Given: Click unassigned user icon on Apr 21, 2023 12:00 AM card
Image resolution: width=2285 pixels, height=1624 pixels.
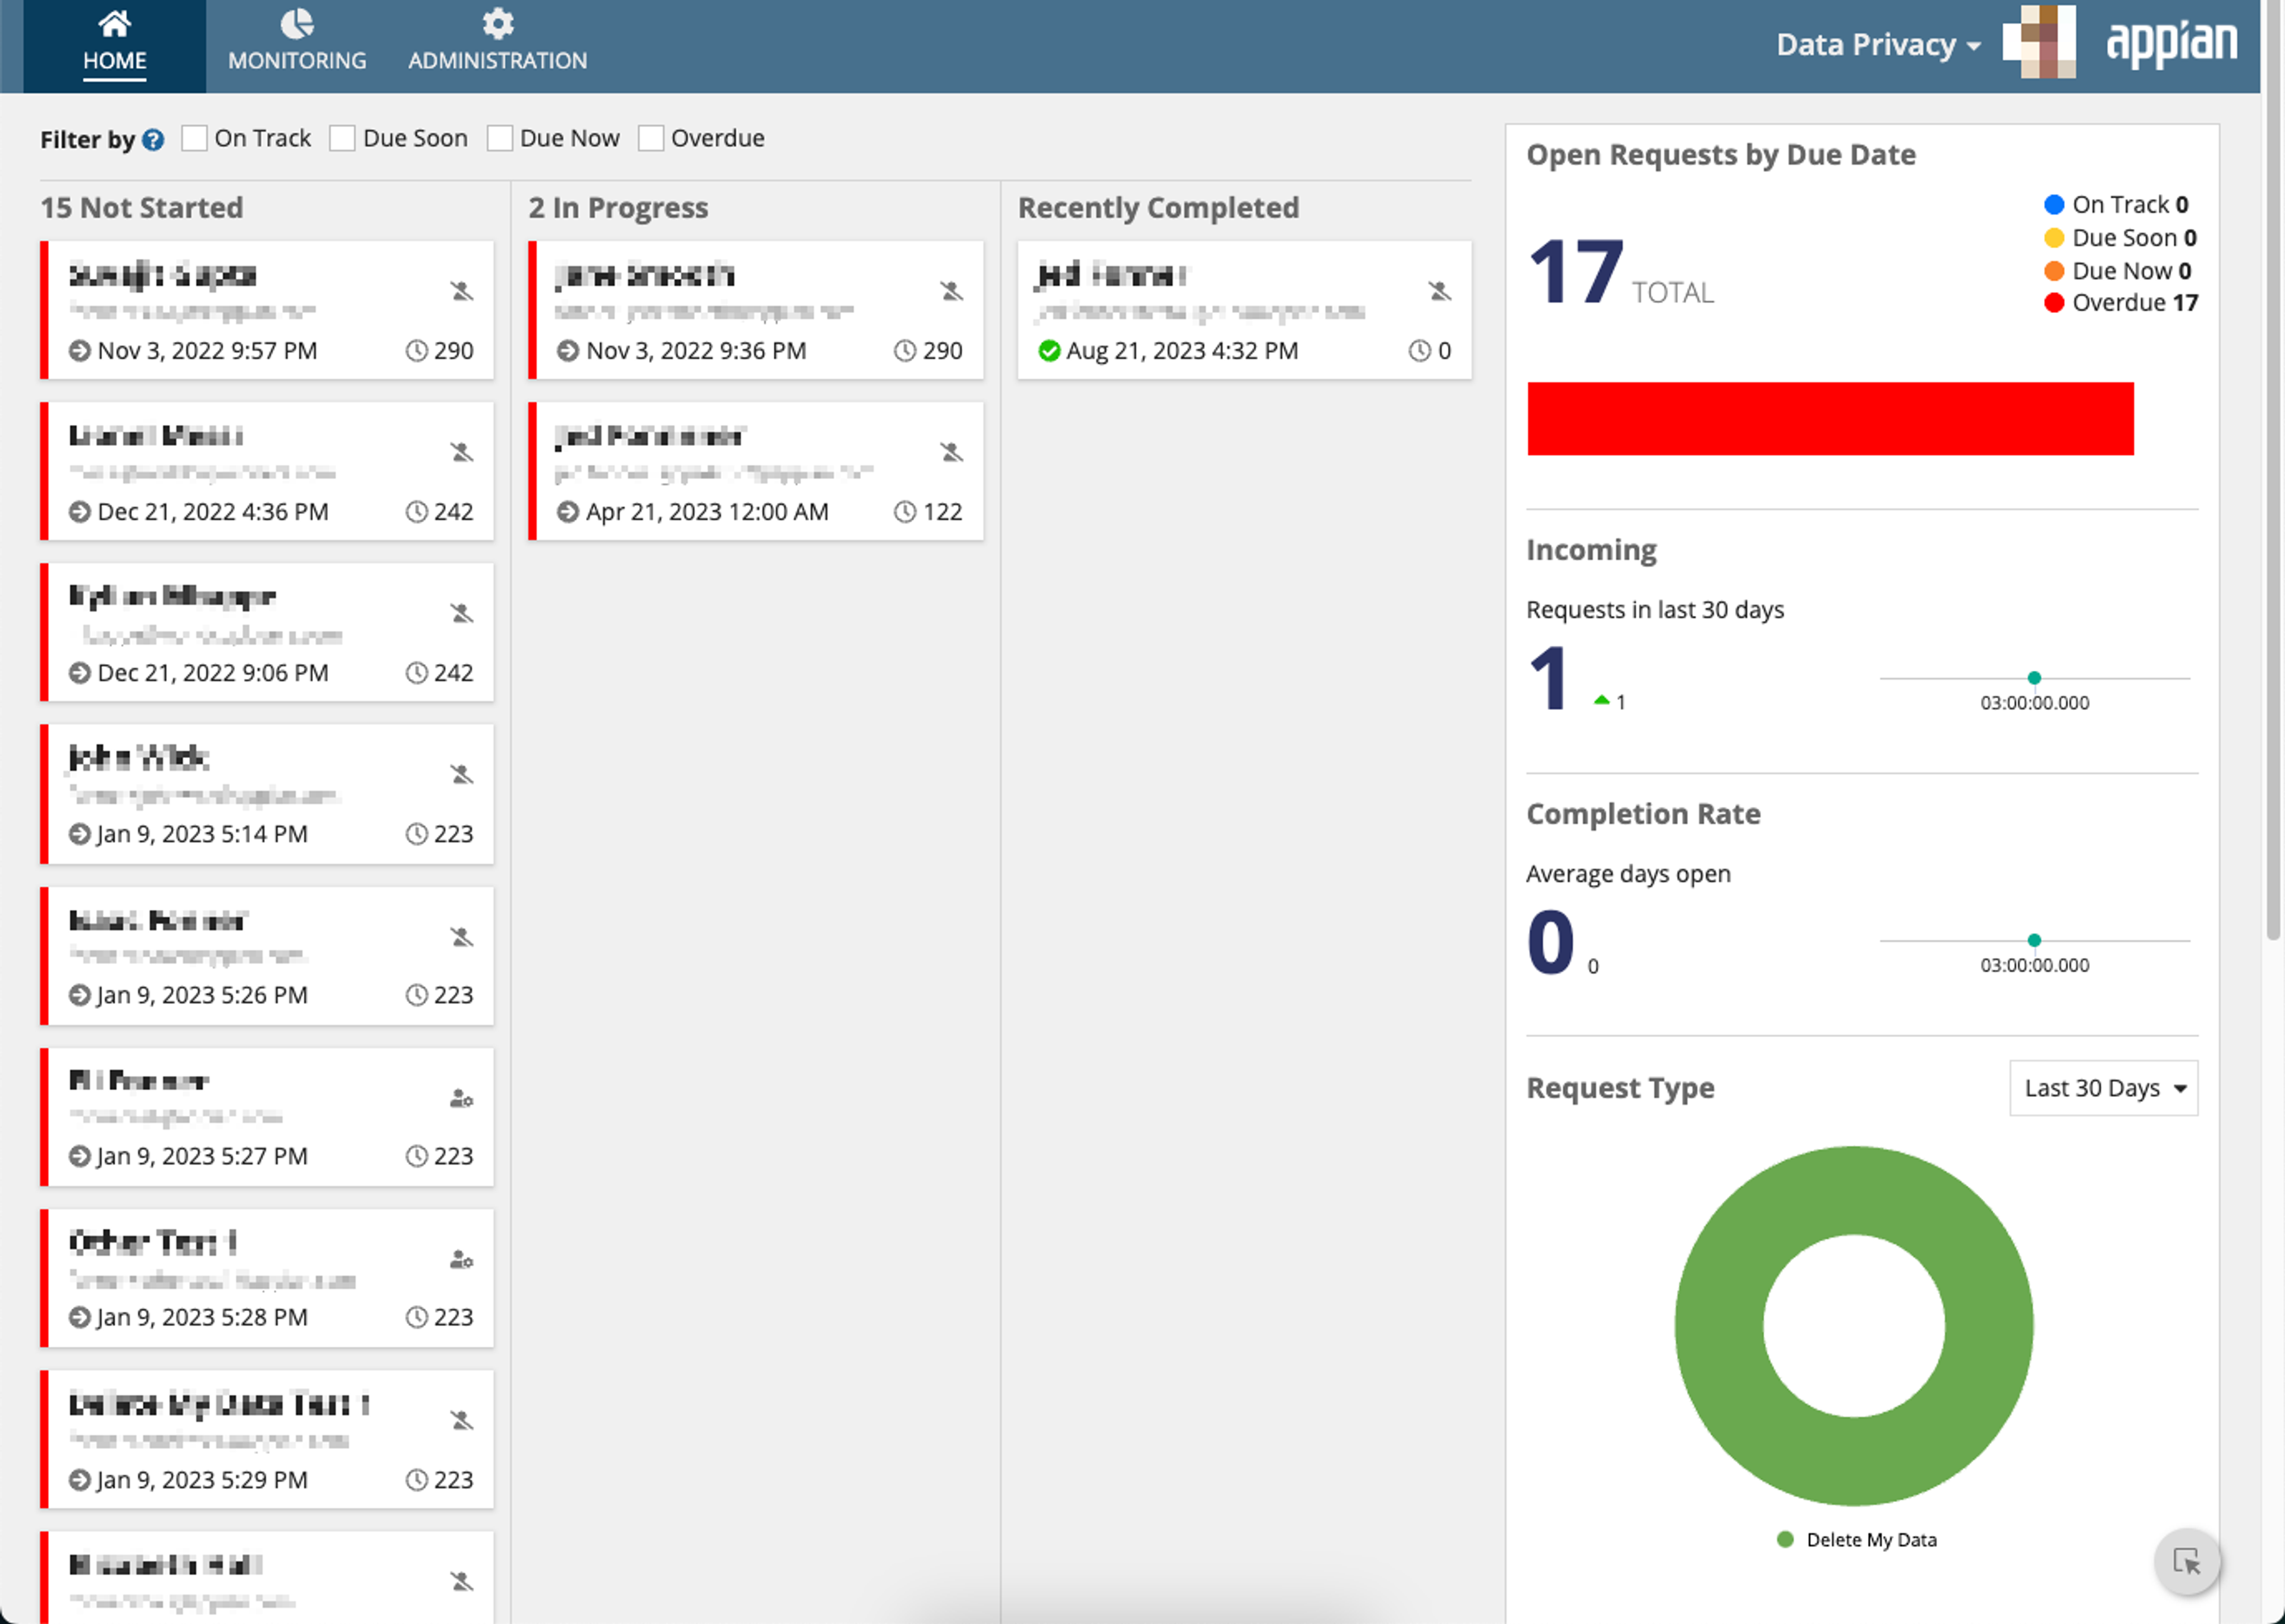Looking at the screenshot, I should 951,452.
